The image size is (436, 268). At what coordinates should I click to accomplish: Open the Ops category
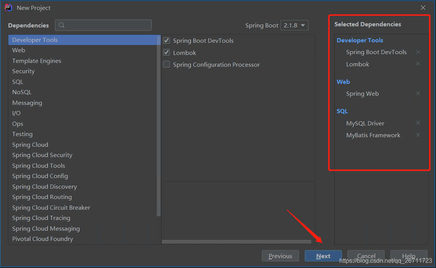84,124
